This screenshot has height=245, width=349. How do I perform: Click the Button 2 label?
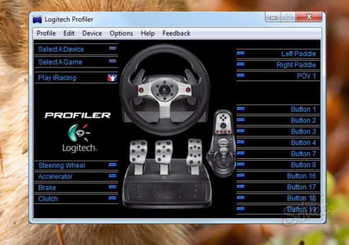(x=304, y=120)
